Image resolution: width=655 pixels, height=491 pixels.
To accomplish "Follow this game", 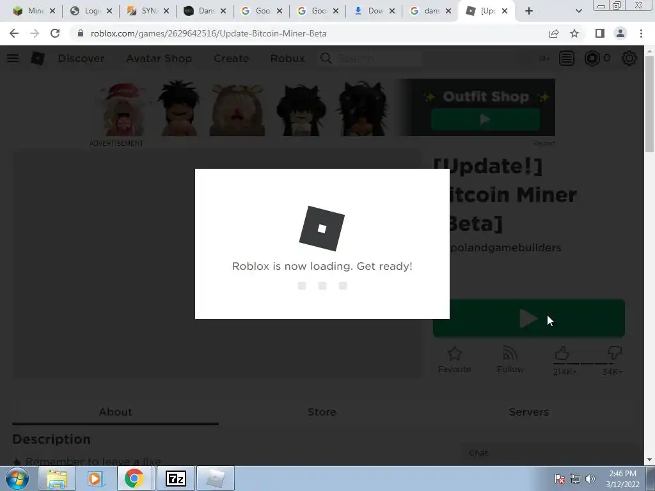I will pos(510,360).
